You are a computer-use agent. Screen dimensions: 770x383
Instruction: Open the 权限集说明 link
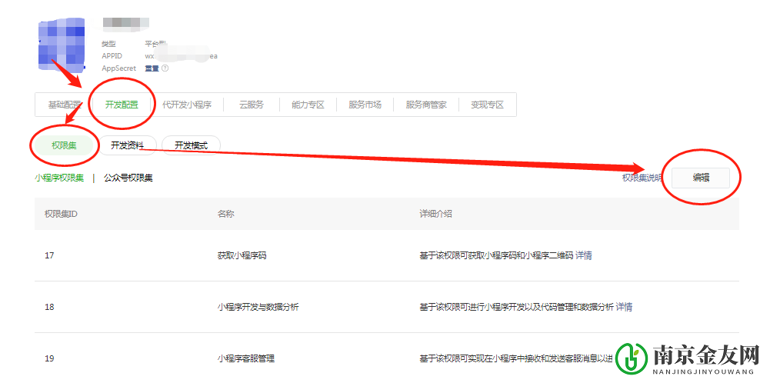642,178
